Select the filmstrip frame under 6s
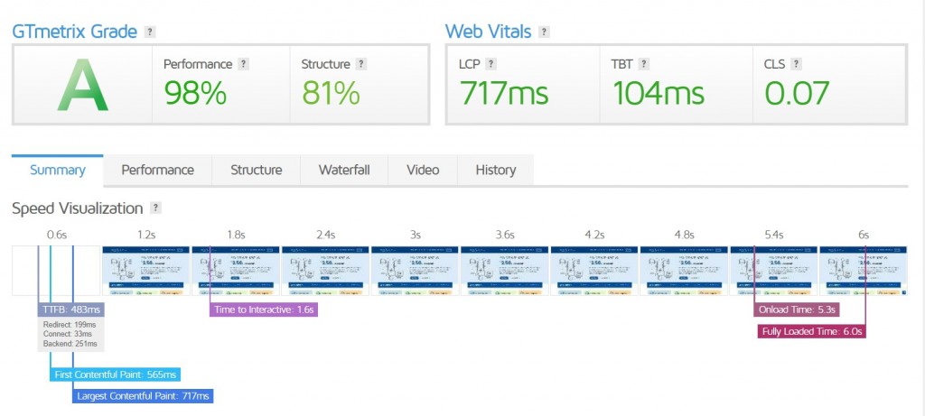The image size is (925, 416). point(863,271)
